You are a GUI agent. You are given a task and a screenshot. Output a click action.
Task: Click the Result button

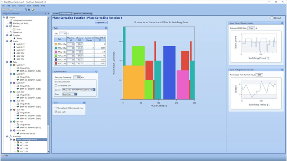pyautogui.click(x=276, y=18)
